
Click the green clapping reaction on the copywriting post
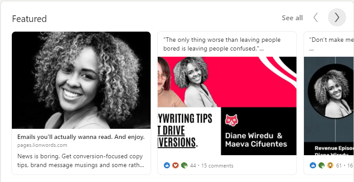point(184,165)
